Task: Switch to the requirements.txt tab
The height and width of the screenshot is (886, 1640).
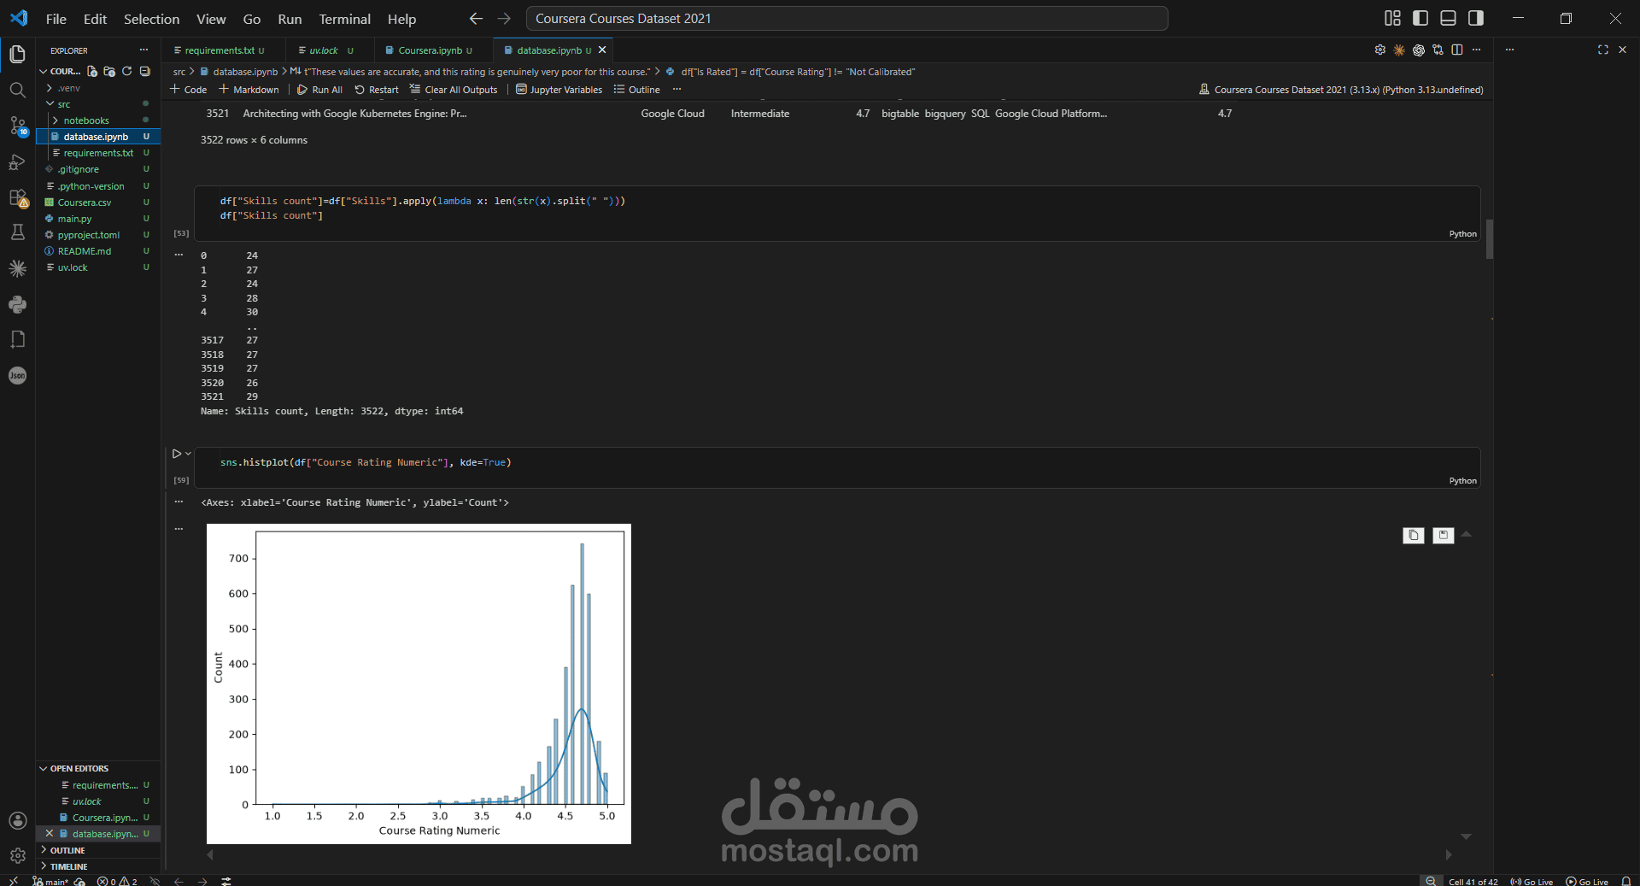Action: pos(219,50)
